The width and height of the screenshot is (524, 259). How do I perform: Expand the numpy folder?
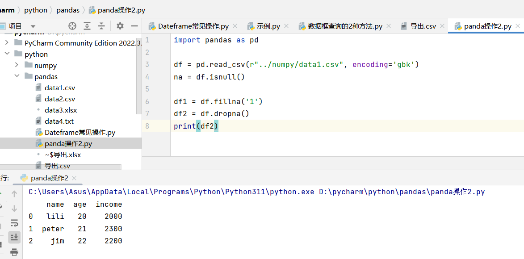17,65
